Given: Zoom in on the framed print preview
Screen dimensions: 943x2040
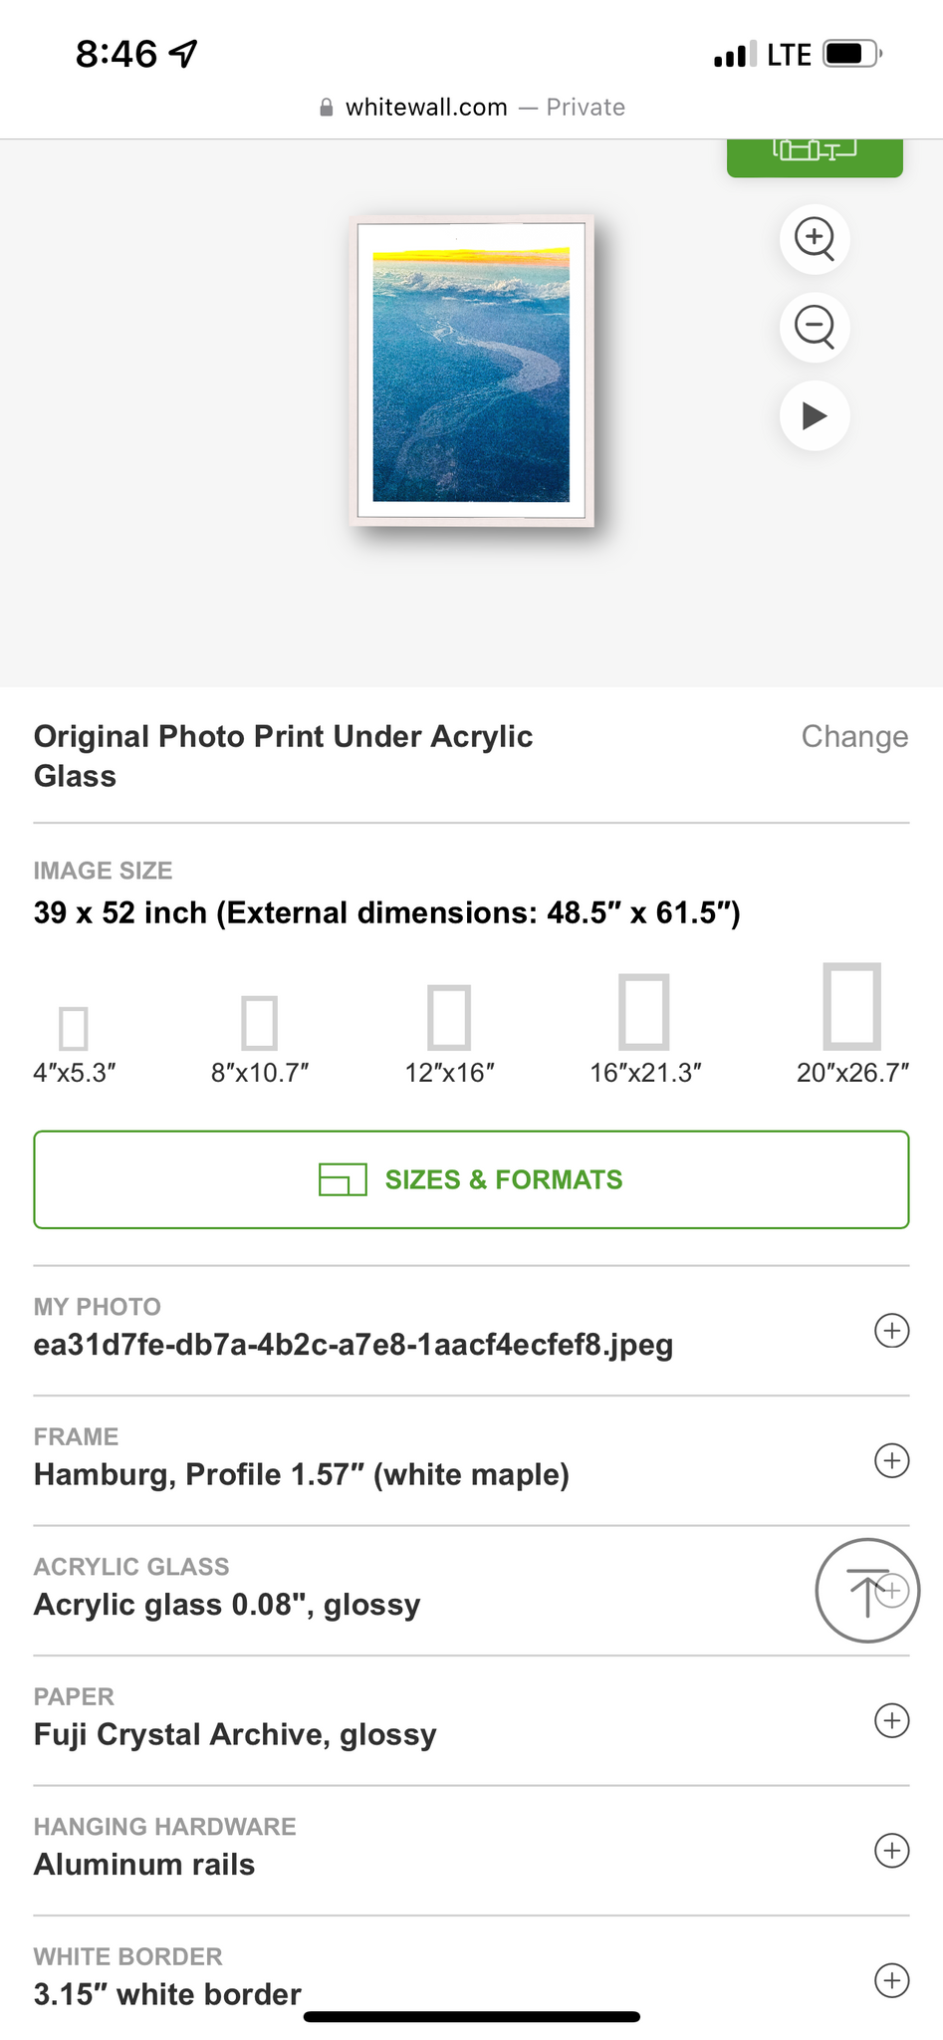Looking at the screenshot, I should (x=815, y=239).
